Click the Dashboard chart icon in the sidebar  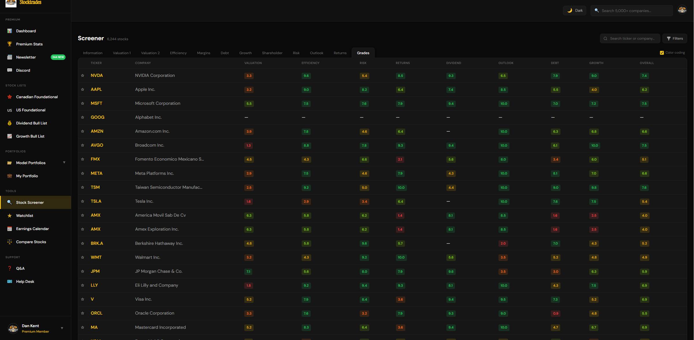(10, 31)
